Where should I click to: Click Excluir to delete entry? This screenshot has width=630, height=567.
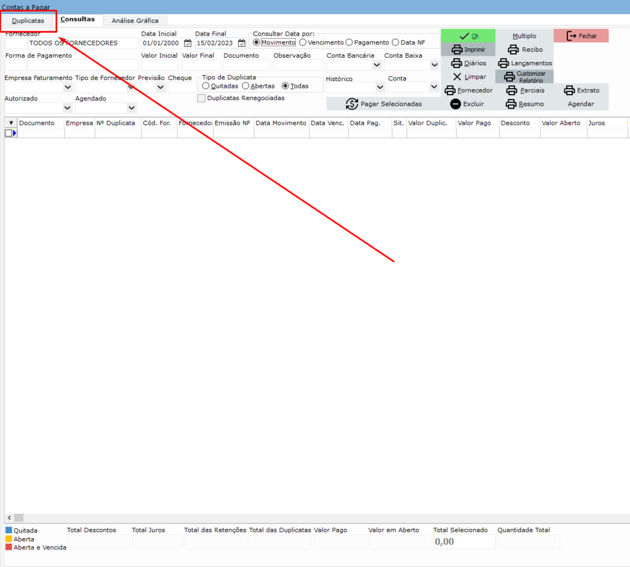[x=468, y=104]
